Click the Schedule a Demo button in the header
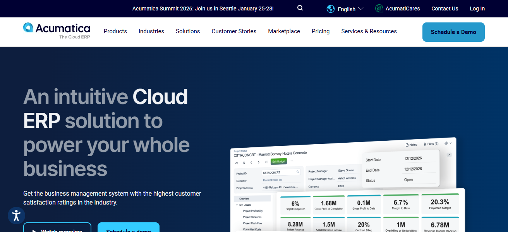 click(x=453, y=32)
